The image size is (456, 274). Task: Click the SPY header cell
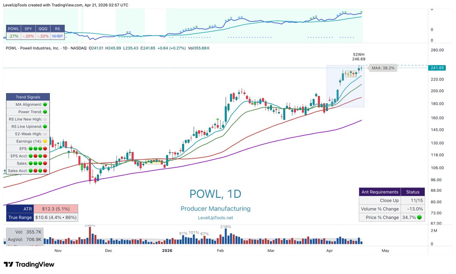pos(28,29)
